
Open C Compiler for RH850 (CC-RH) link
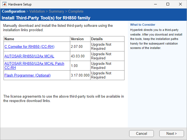coord(29,46)
